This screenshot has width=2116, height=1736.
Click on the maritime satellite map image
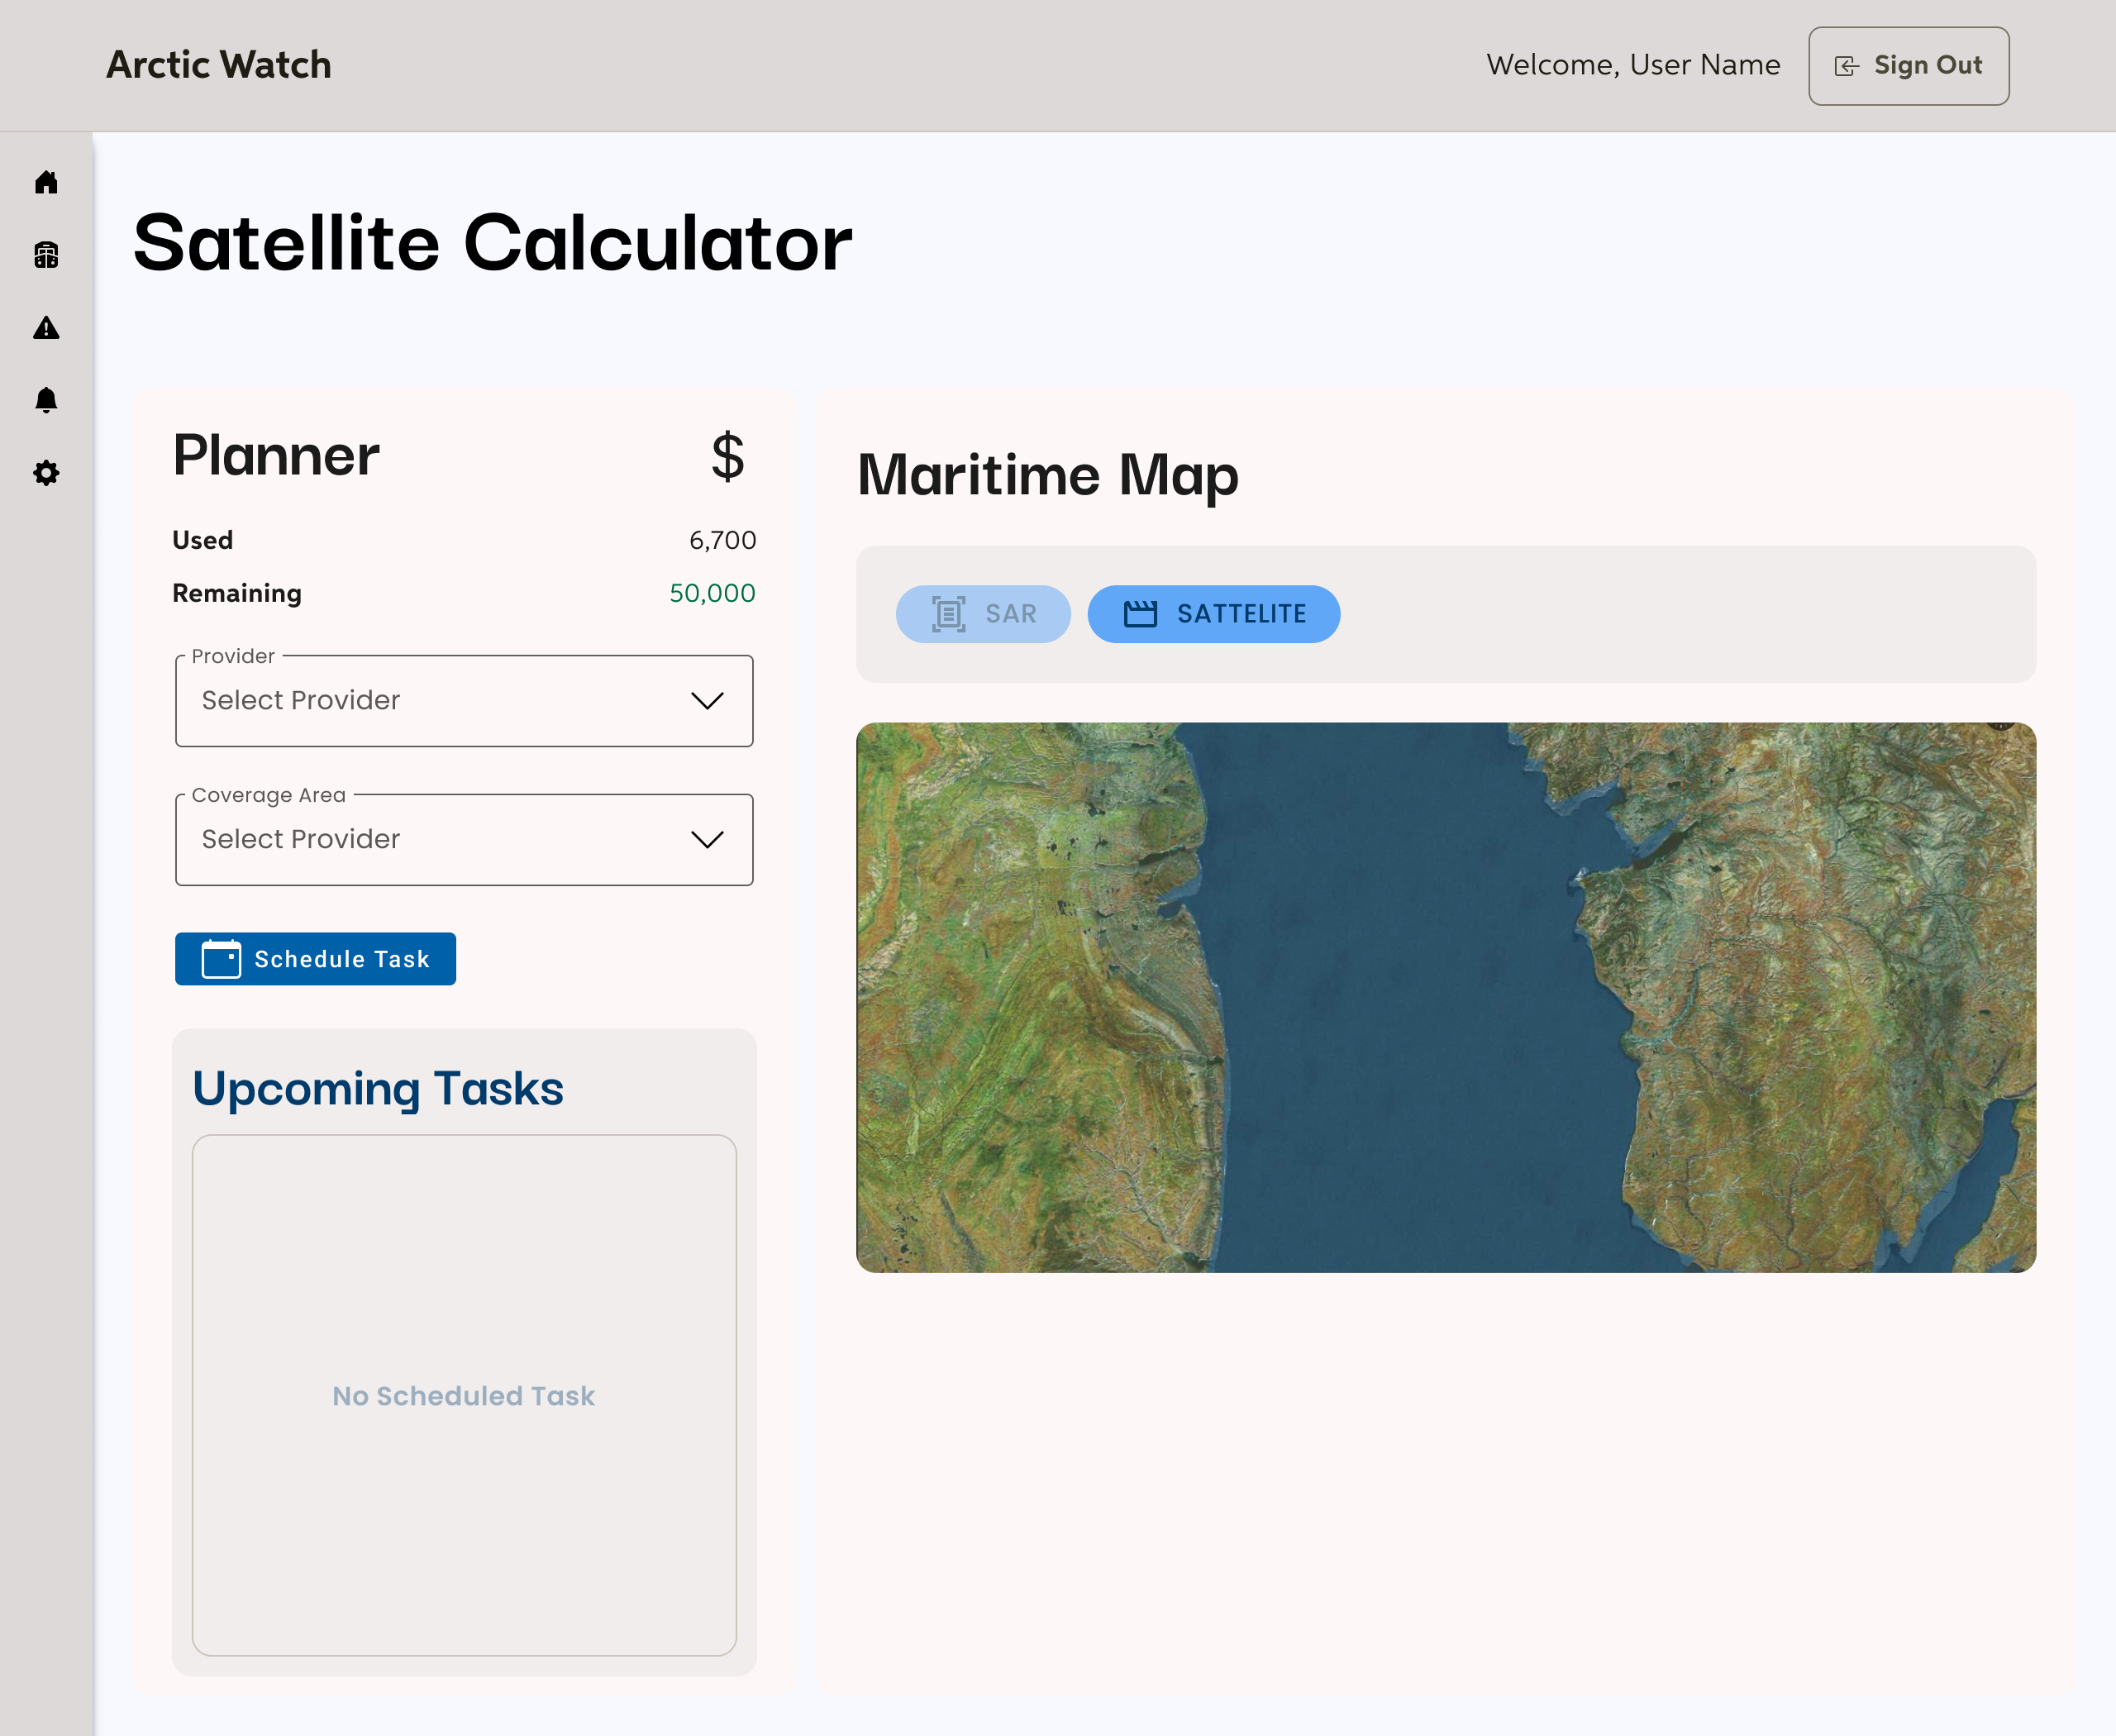click(x=1445, y=997)
